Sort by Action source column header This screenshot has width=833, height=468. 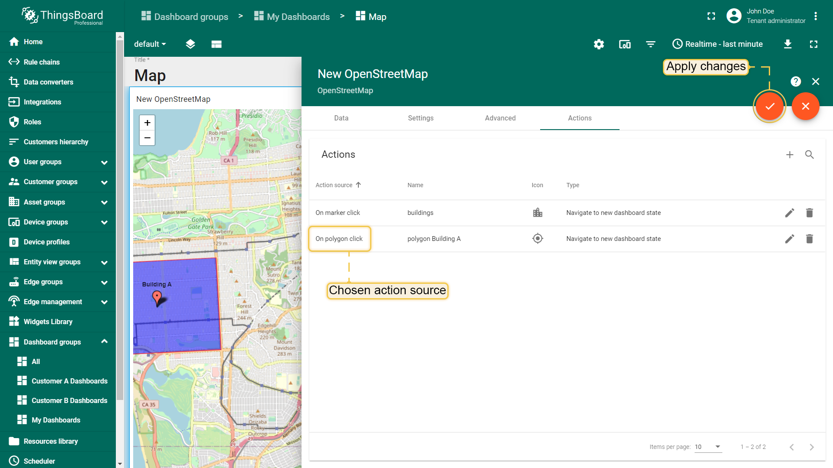(x=338, y=185)
